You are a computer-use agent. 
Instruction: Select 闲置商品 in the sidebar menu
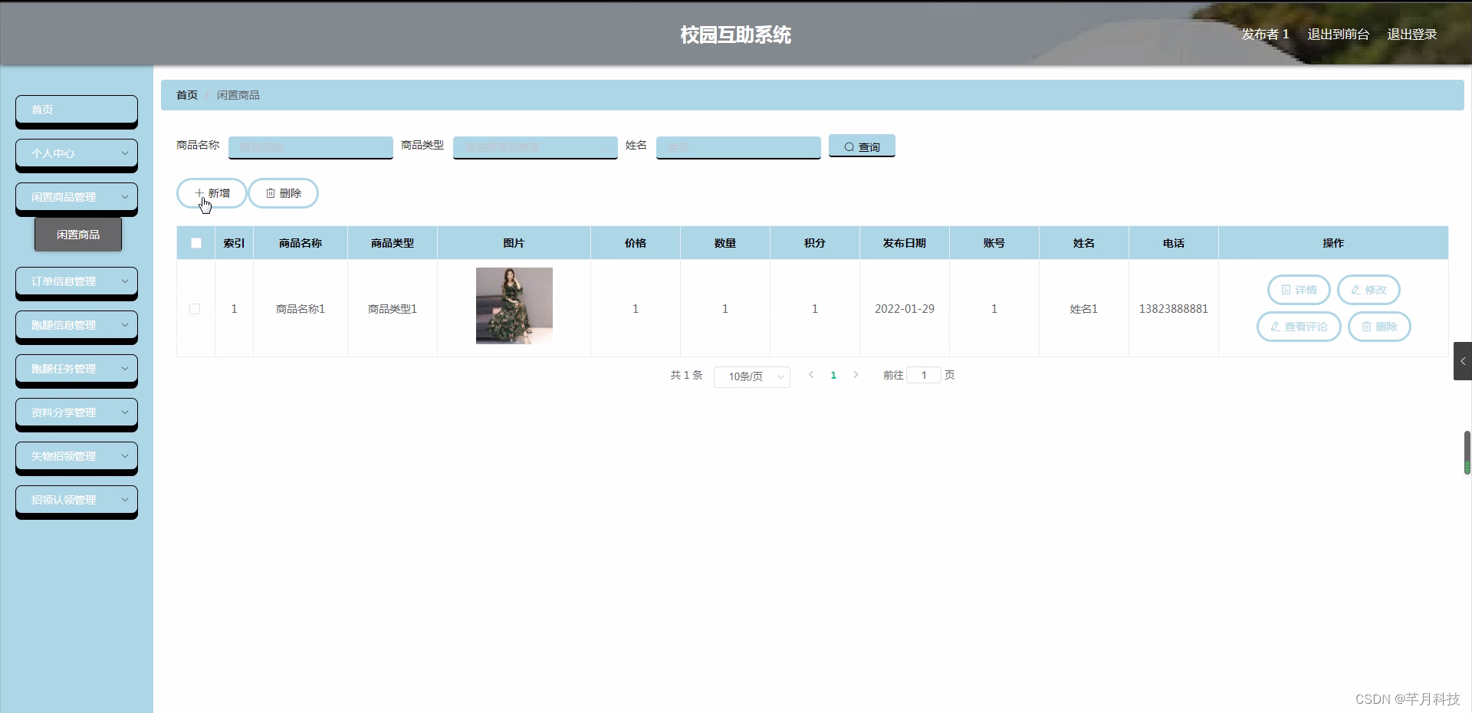point(77,234)
